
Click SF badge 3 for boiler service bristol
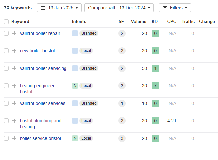(122, 138)
